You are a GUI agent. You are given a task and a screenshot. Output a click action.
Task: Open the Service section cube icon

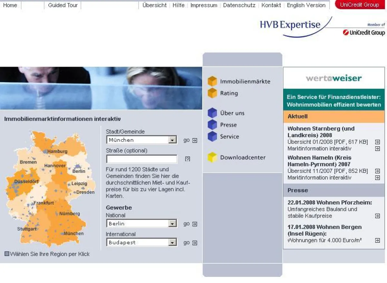click(213, 137)
